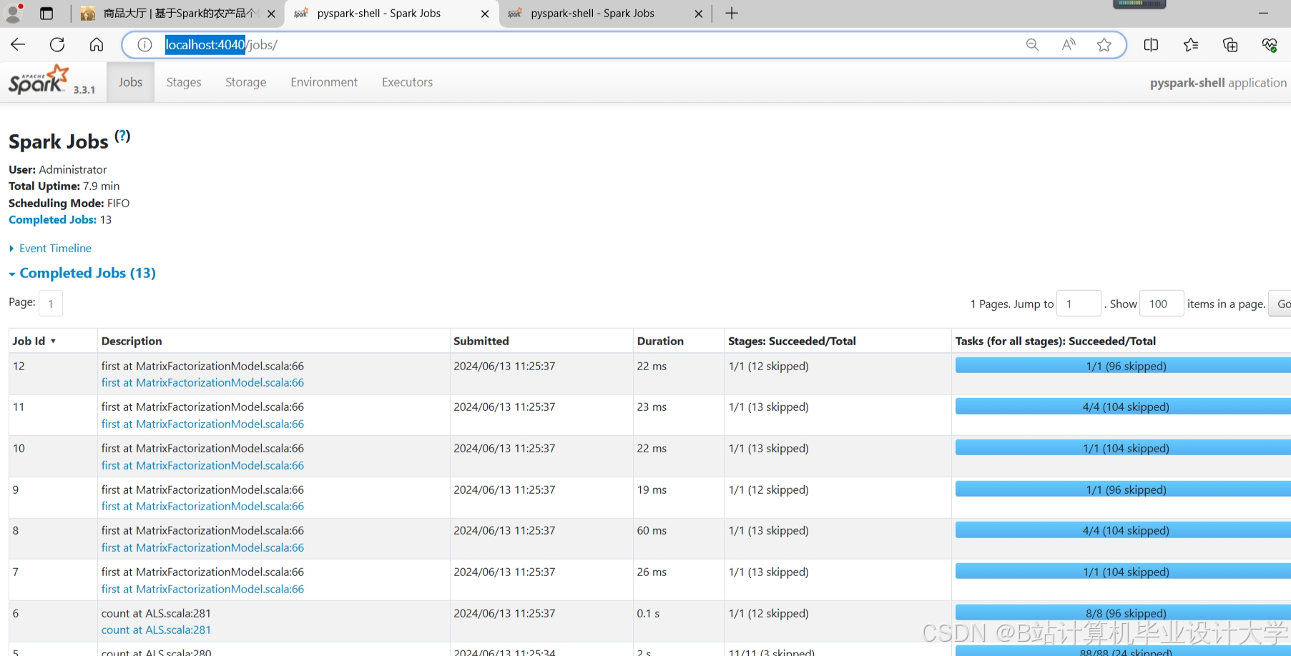
Task: Click the page info icon in address bar
Action: pos(144,44)
